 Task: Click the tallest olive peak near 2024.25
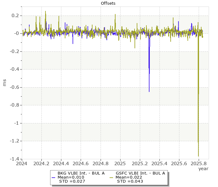coord(45,11)
